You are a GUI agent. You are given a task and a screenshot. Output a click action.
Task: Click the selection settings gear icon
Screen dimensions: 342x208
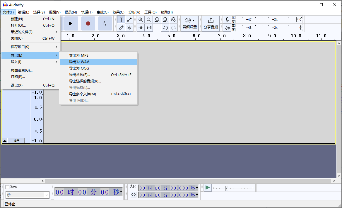(134, 195)
